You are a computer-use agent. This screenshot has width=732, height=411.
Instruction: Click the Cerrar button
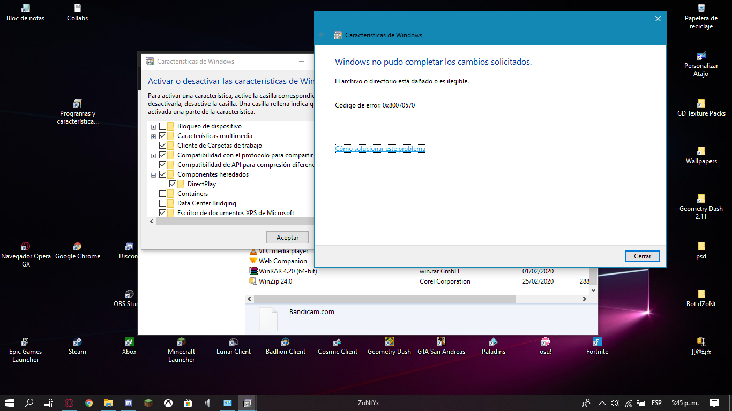(642, 256)
